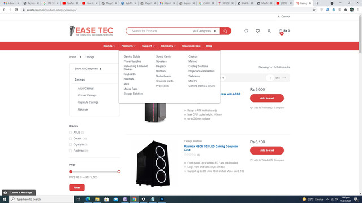This screenshot has width=362, height=203.
Task: Open the Chrome extensions puzzle icon
Action: (346, 10)
